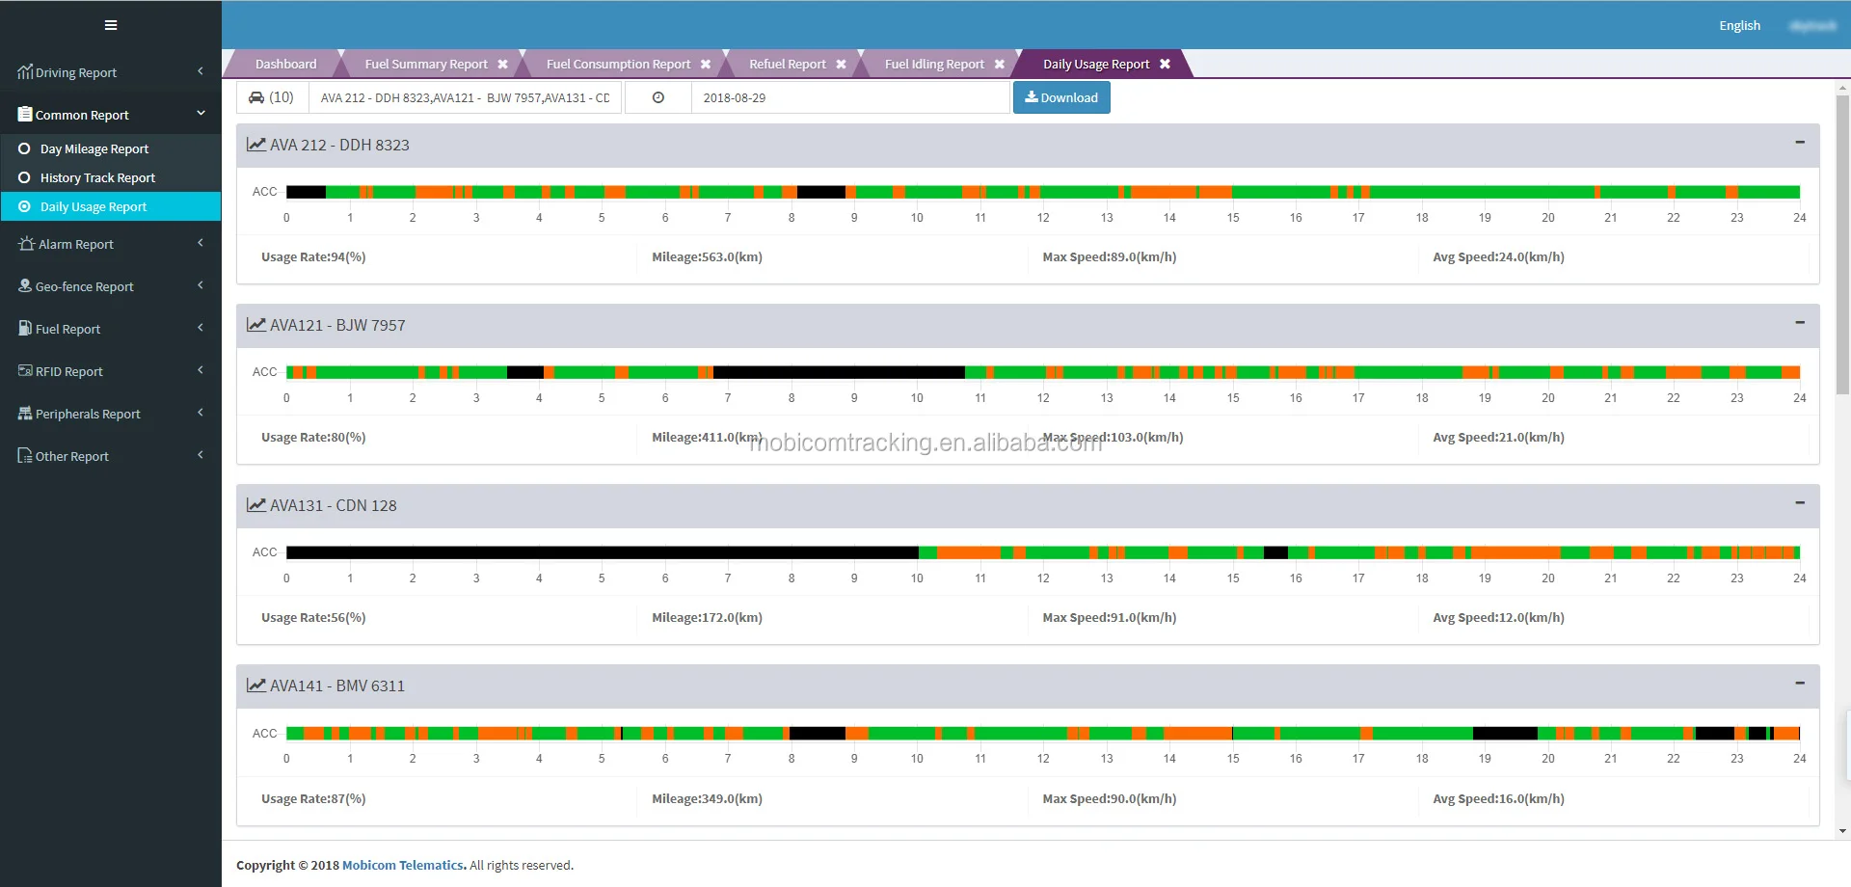This screenshot has width=1851, height=887.
Task: Open the Fuel Consumption Report tab
Action: coord(618,65)
